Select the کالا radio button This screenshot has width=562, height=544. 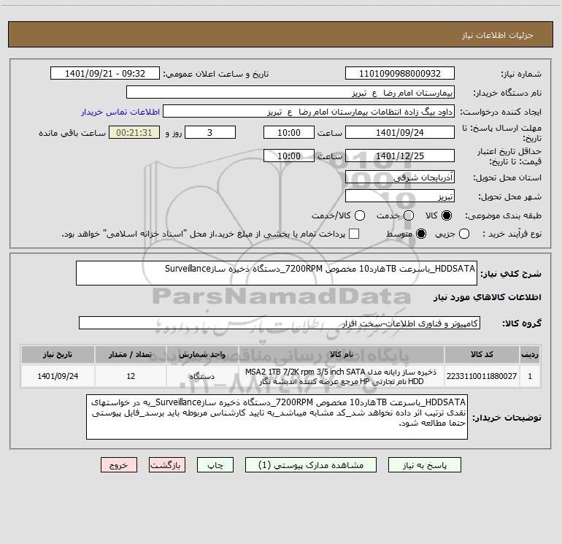pyautogui.click(x=447, y=215)
